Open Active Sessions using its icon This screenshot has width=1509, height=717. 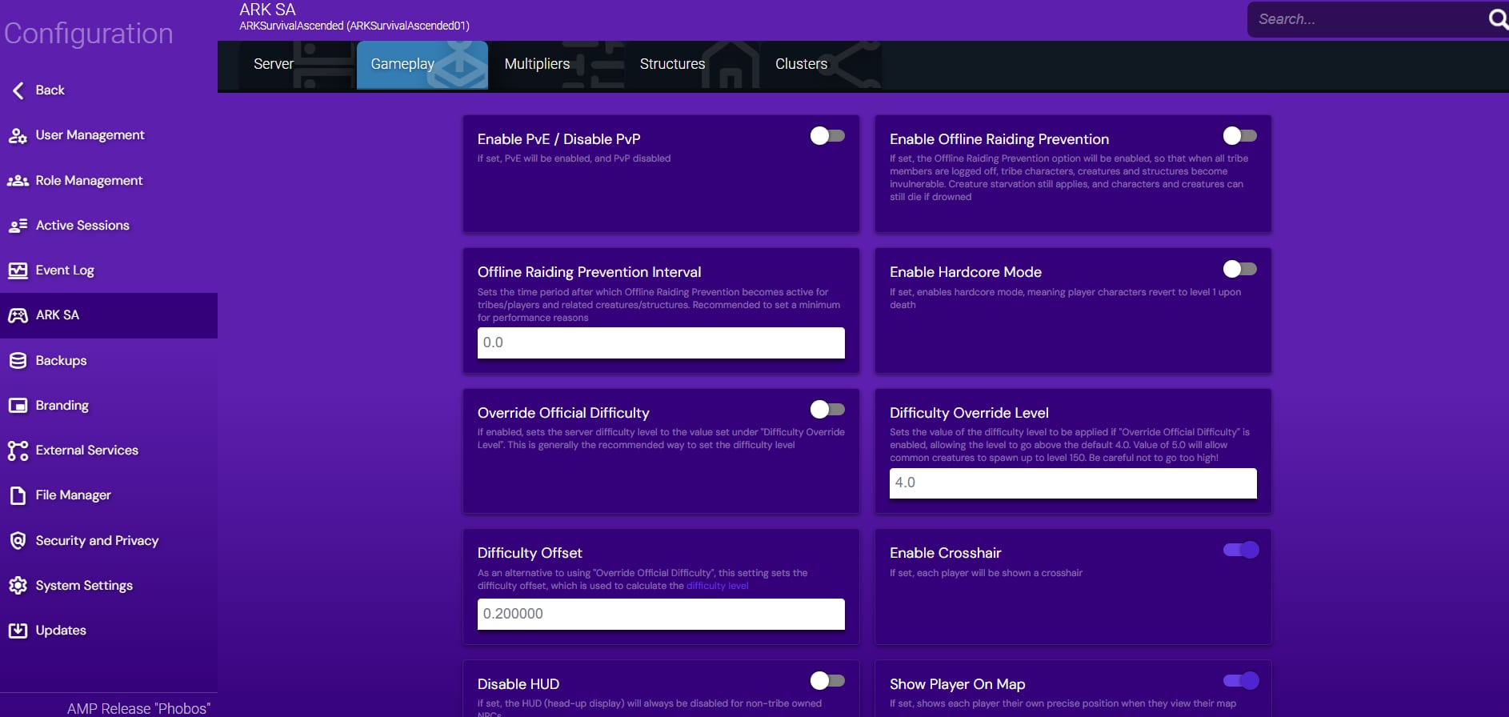[x=18, y=226]
